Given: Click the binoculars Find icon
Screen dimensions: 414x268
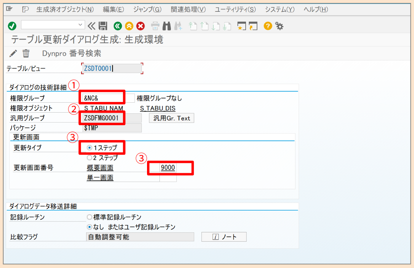Looking at the screenshot, I should pyautogui.click(x=167, y=26).
